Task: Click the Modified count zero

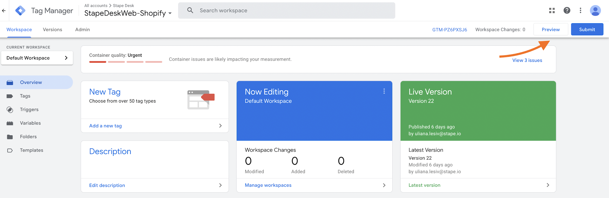Action: [x=248, y=161]
